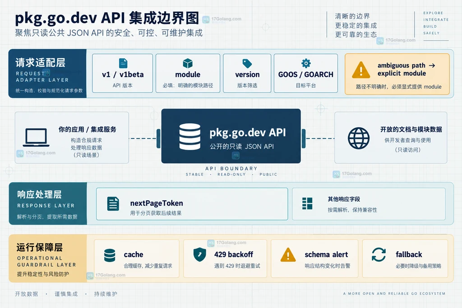Click the 响应处理层 heading
The width and height of the screenshot is (462, 308).
coord(40,194)
